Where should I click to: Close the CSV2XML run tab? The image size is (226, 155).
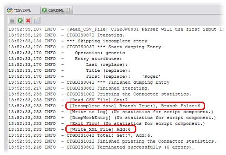[x=68, y=10]
